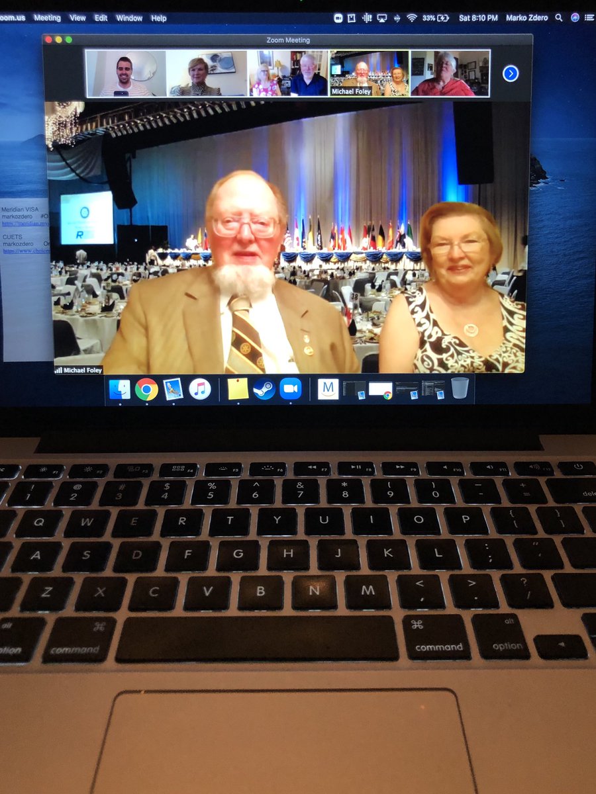Click the Zoom camera icon in Dock
The image size is (596, 794).
[x=291, y=389]
